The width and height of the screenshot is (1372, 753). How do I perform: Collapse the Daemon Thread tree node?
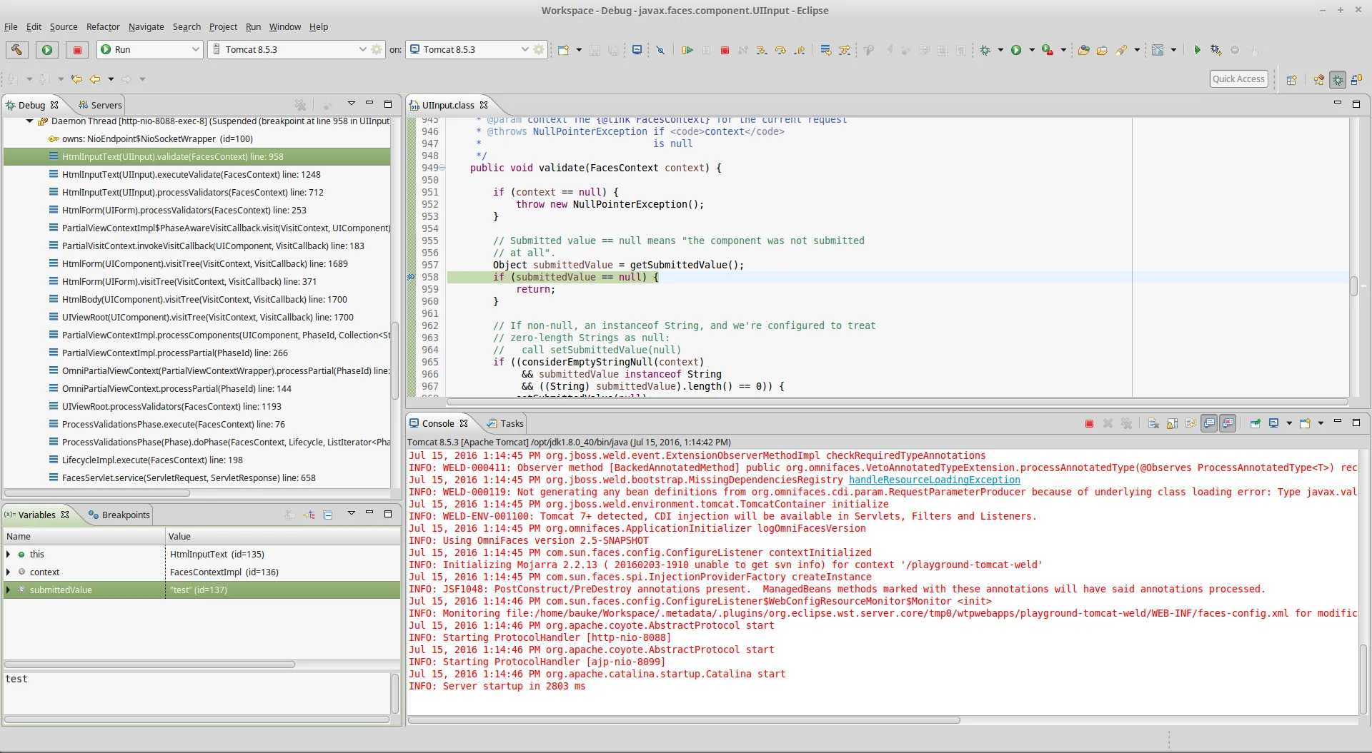[x=29, y=121]
